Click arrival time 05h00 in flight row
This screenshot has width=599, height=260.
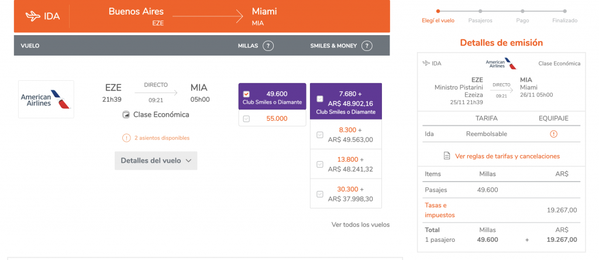coord(200,100)
